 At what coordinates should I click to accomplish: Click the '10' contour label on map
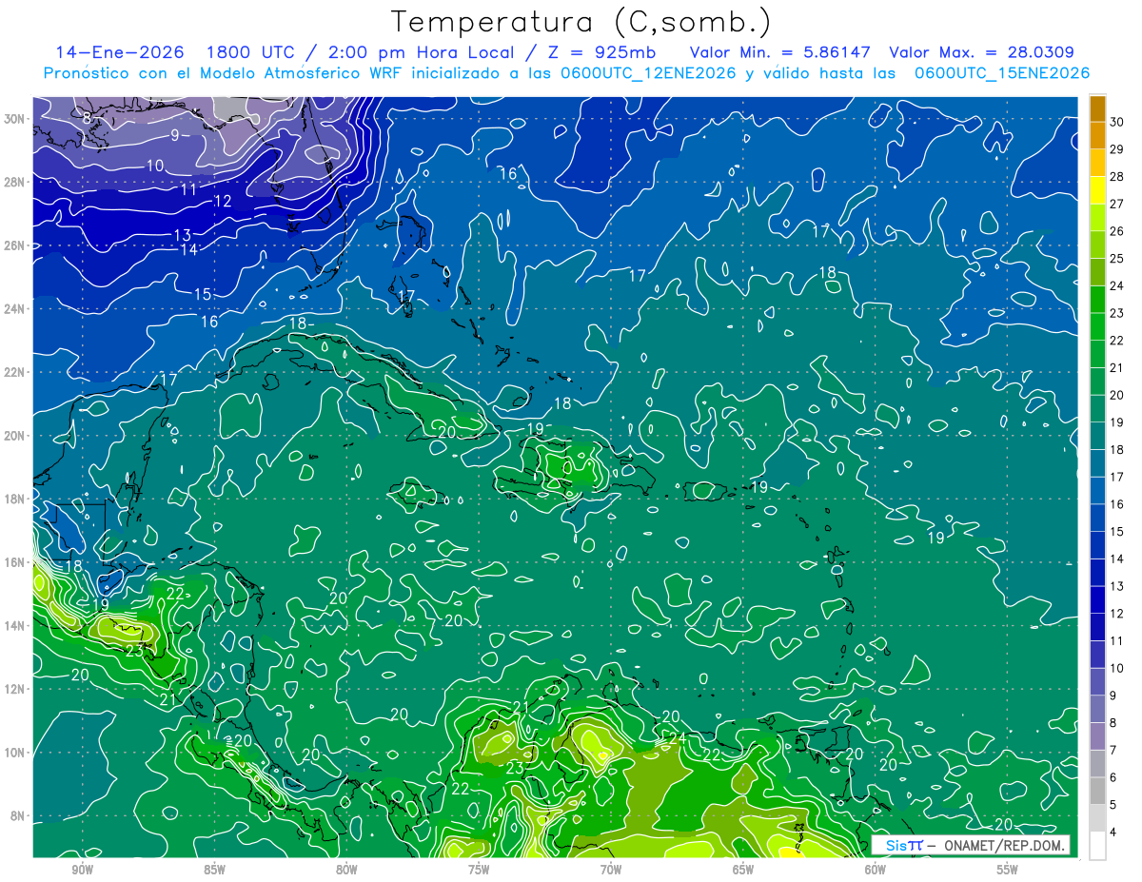click(x=154, y=166)
